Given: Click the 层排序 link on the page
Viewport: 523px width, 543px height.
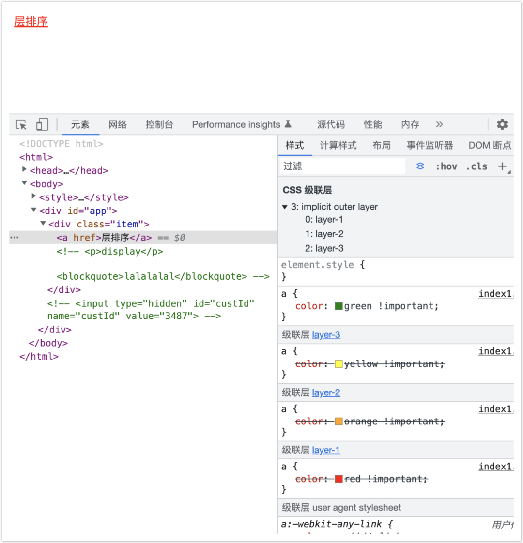Looking at the screenshot, I should tap(31, 22).
